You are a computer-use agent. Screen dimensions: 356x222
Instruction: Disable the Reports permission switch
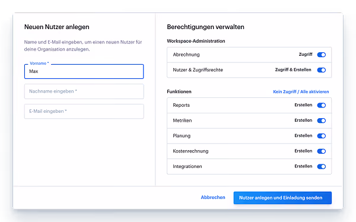click(321, 105)
